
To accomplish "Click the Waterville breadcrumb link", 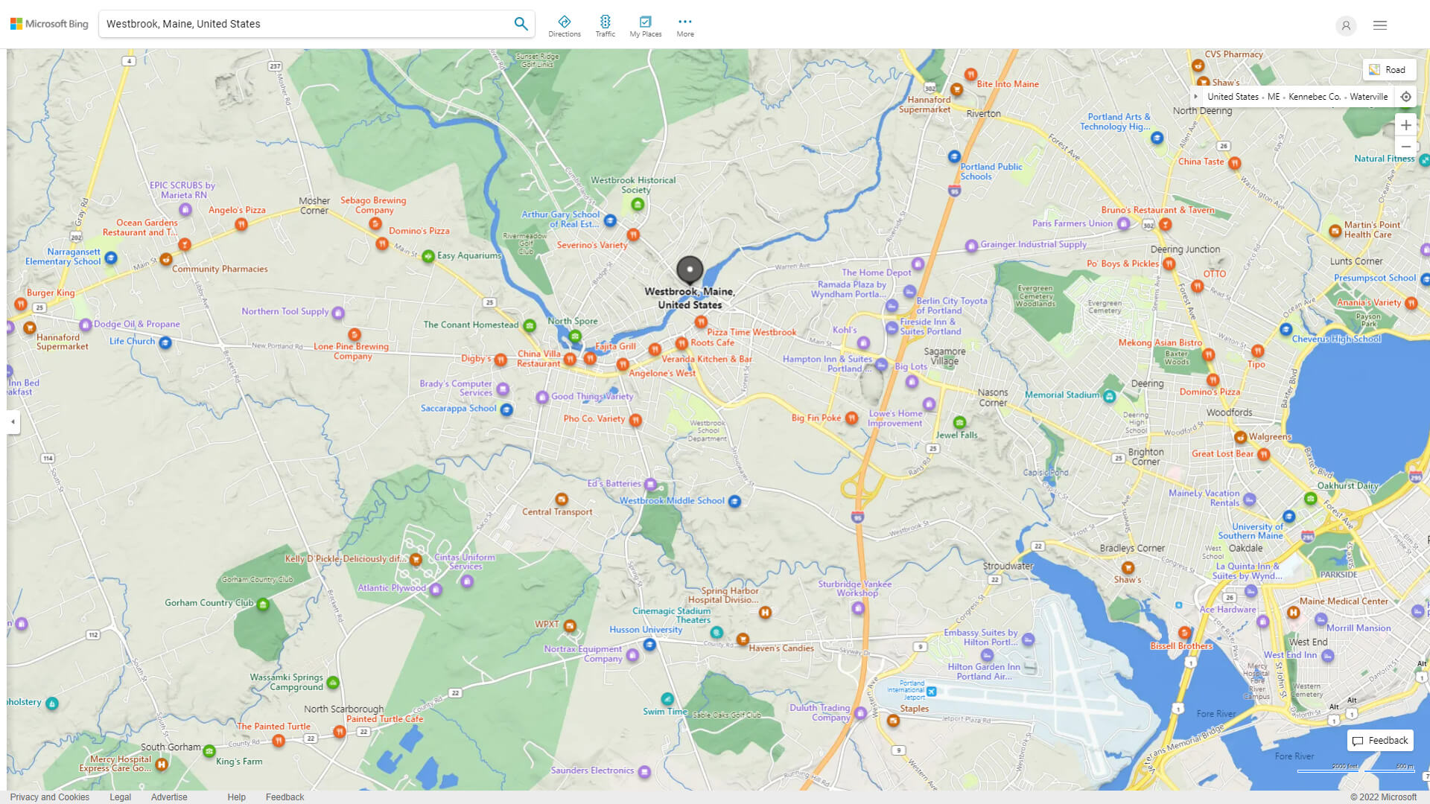I will coord(1369,96).
